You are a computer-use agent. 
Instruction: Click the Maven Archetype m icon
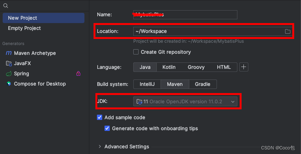[x=9, y=53]
